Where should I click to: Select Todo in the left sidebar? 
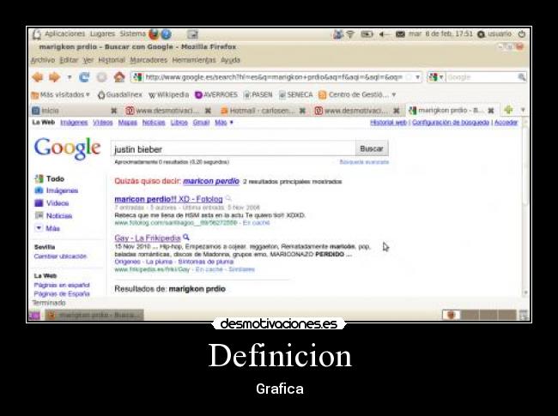(50, 179)
